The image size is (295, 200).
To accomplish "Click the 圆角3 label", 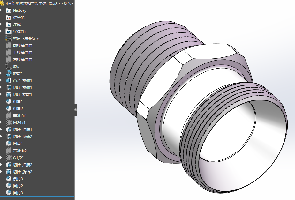I will [x=18, y=193].
